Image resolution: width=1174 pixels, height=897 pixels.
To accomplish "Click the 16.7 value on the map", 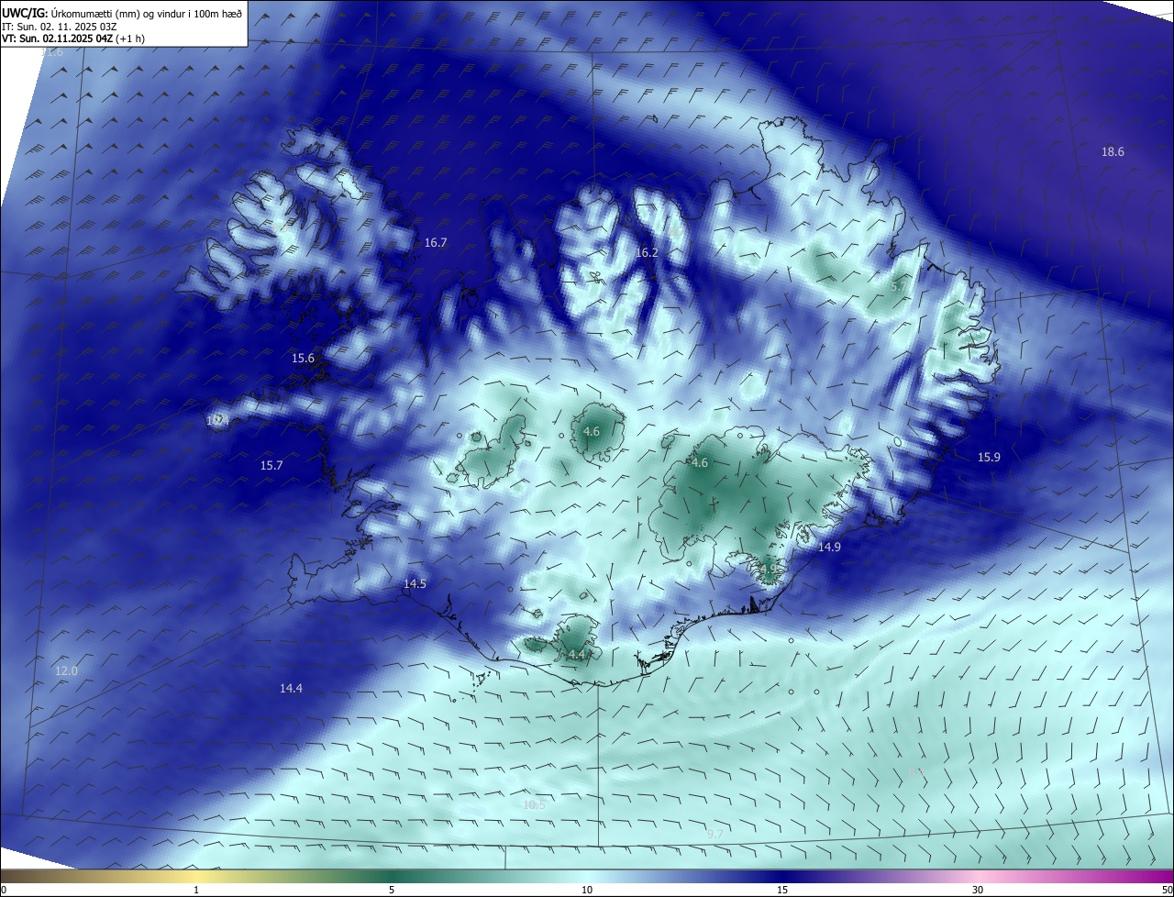I will click(x=436, y=243).
